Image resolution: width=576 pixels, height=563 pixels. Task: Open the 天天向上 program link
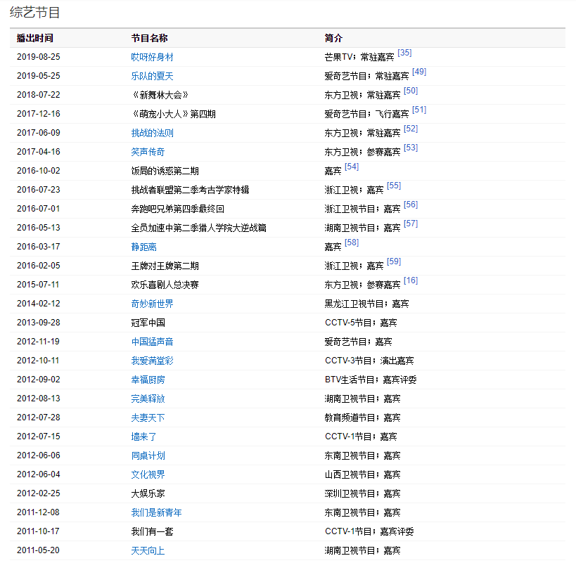pyautogui.click(x=148, y=550)
